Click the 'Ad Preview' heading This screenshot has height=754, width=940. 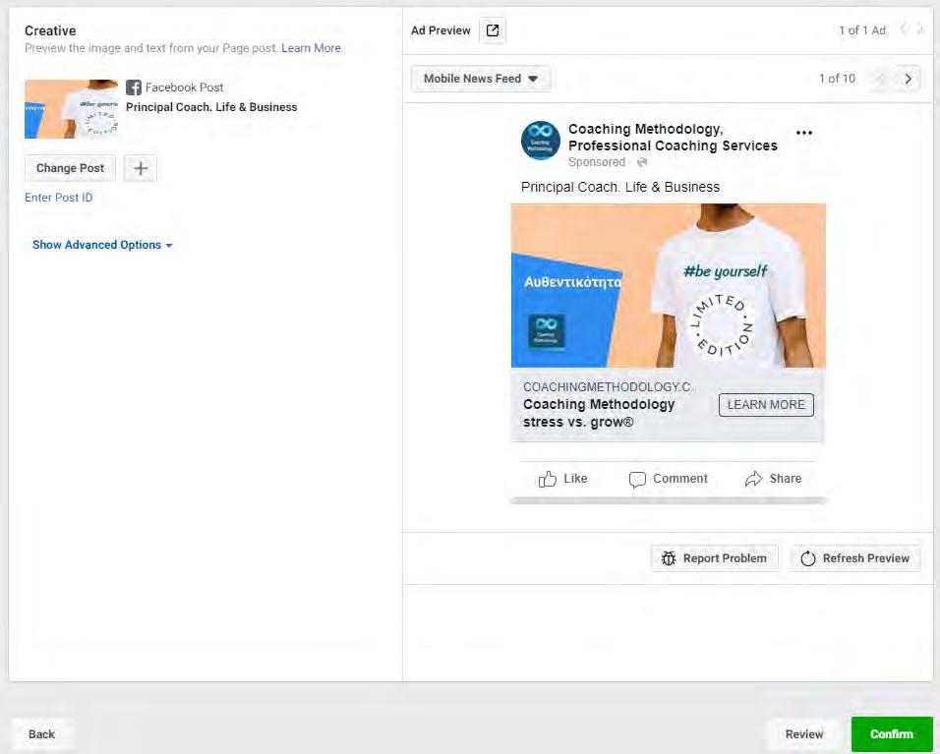coord(441,30)
